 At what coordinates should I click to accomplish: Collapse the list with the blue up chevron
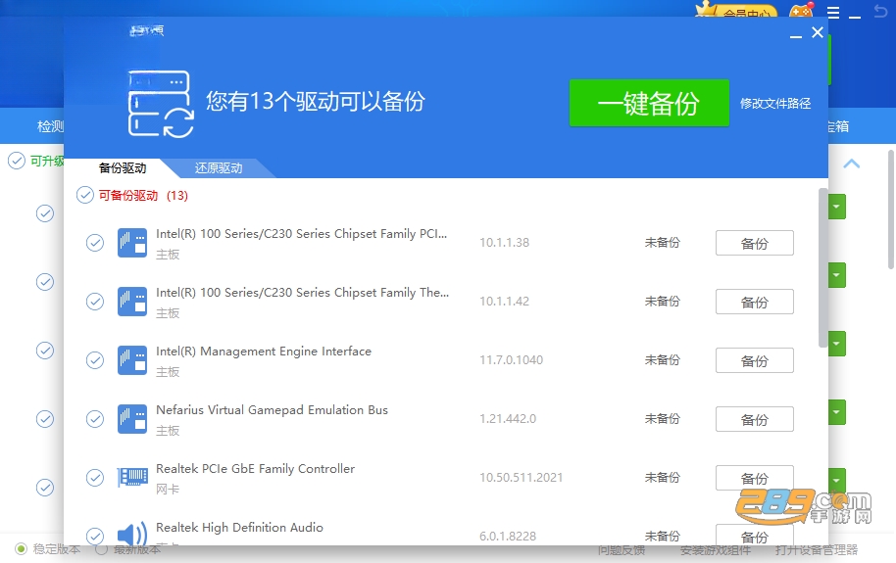coord(852,164)
